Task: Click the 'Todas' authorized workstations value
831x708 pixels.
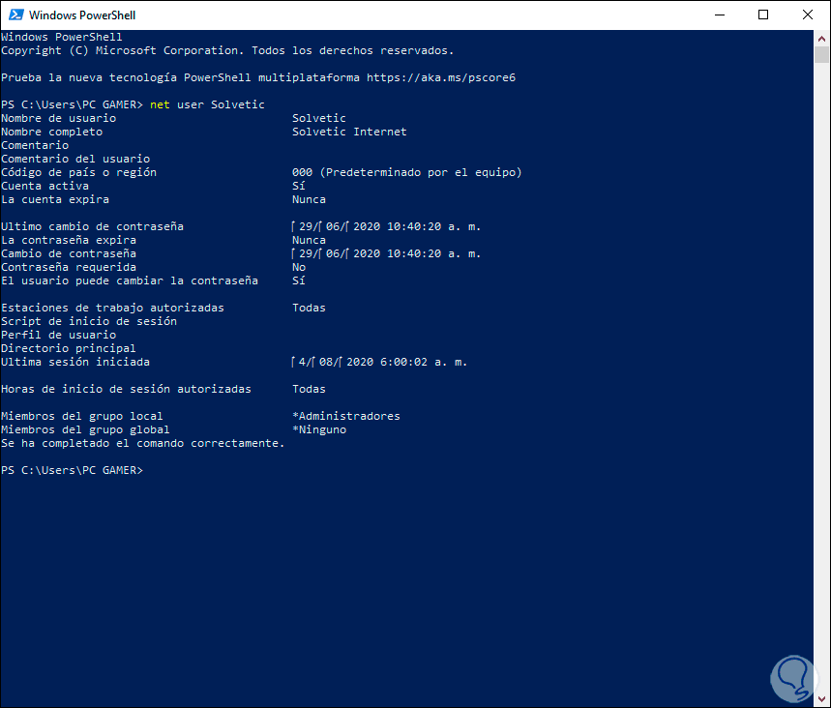Action: click(x=308, y=307)
